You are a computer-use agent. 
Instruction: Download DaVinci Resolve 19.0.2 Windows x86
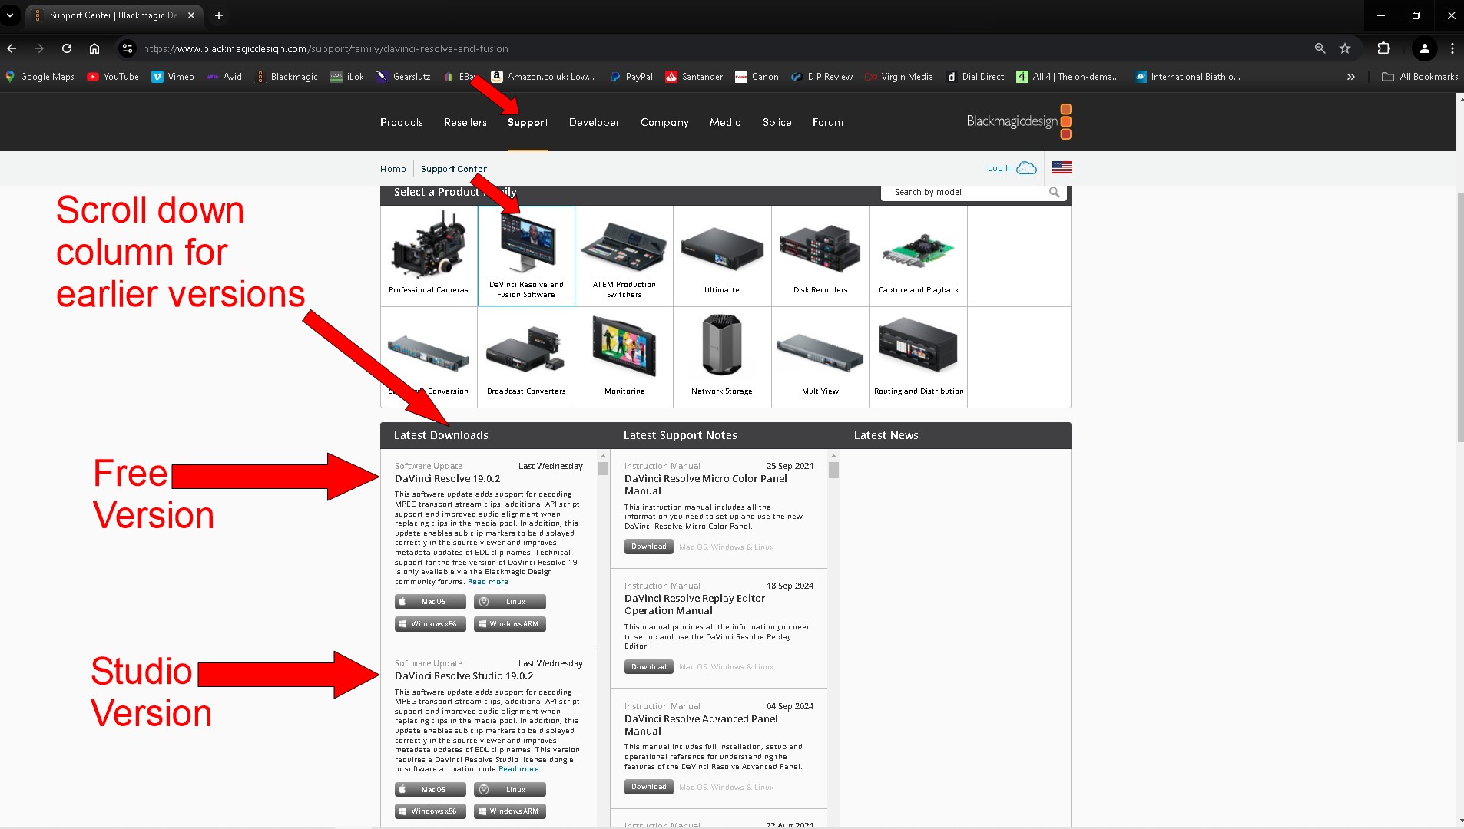point(430,624)
